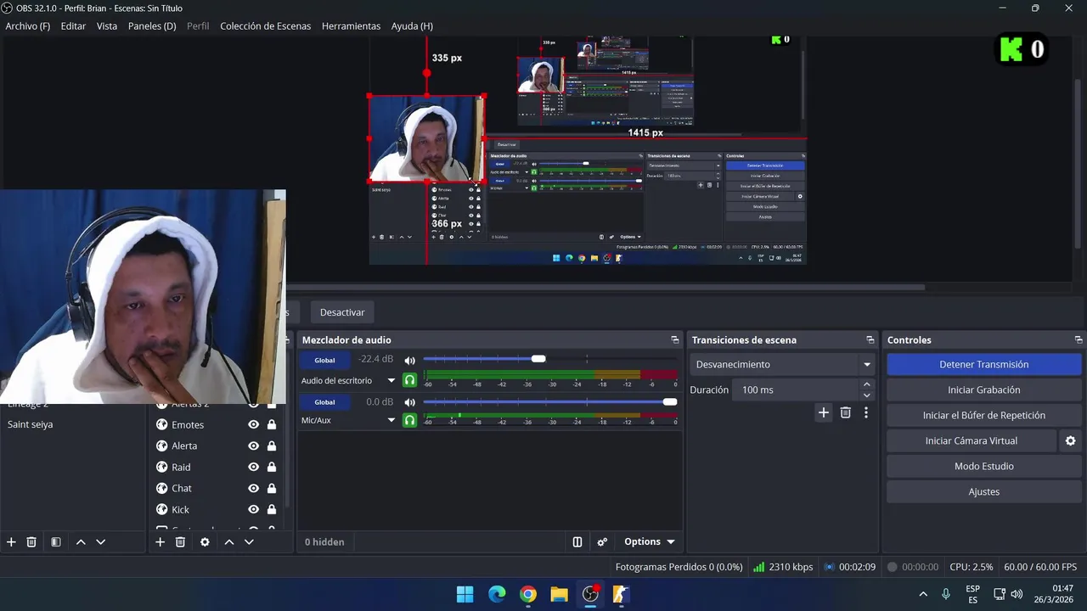Add a scene transition with plus icon
The height and width of the screenshot is (611, 1087).
(823, 412)
